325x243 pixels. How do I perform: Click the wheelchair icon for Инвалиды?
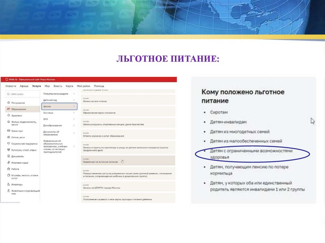(x=9, y=184)
